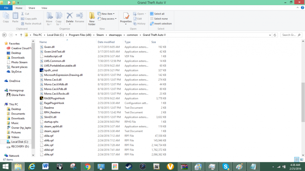Click Program Files (x86) in breadcrumb
The height and width of the screenshot is (171, 305).
pos(80,35)
